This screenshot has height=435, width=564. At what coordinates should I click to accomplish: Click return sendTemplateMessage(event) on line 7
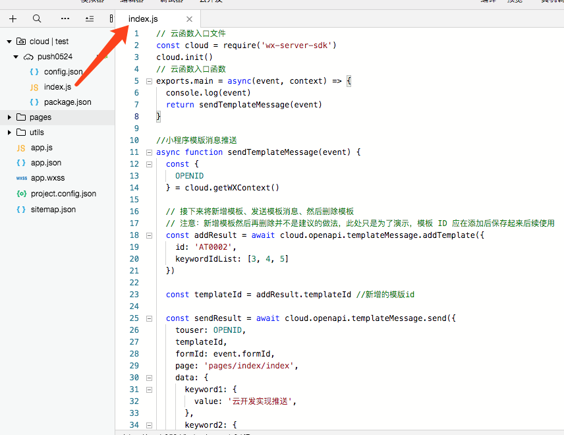244,105
